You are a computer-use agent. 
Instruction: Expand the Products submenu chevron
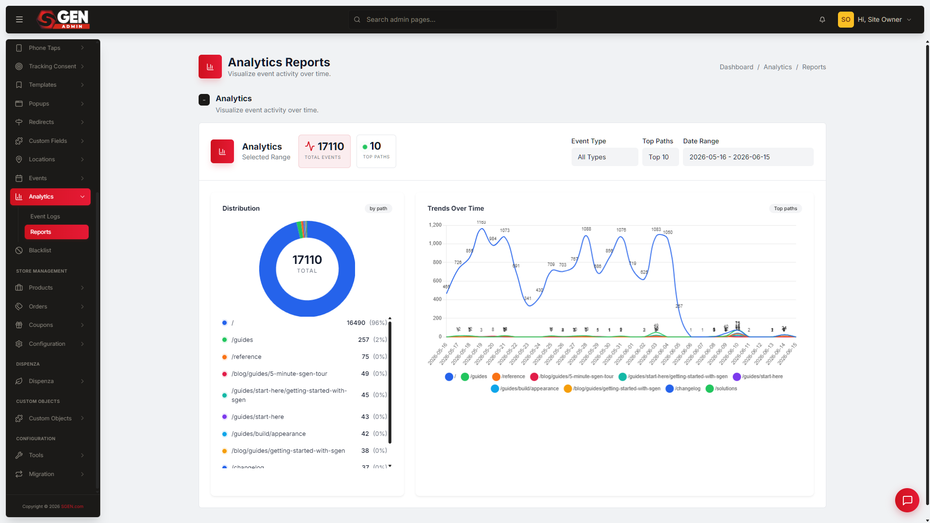click(82, 288)
